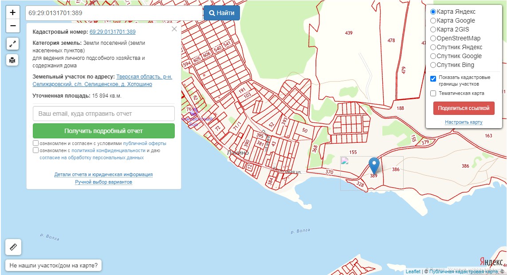Enable the Тематическая карта checkbox
Viewport: 507px width, 275px height.
433,94
